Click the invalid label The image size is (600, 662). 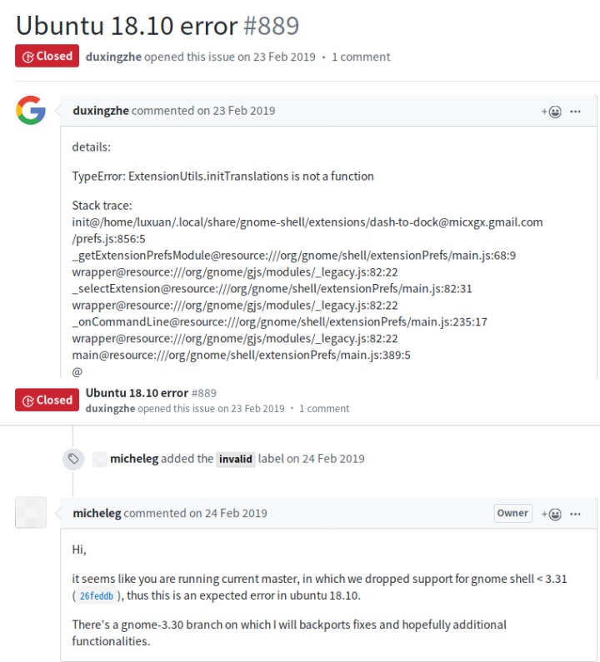(x=236, y=459)
